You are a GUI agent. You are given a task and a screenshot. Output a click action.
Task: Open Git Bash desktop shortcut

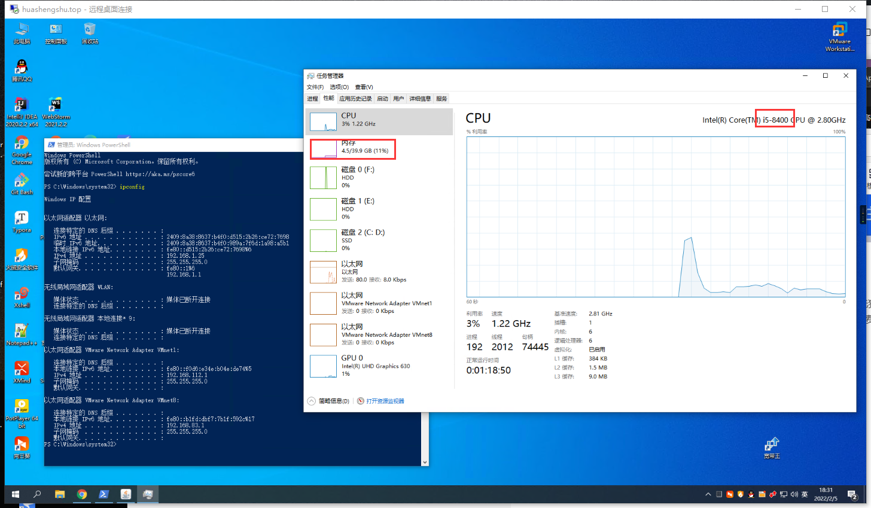22,184
